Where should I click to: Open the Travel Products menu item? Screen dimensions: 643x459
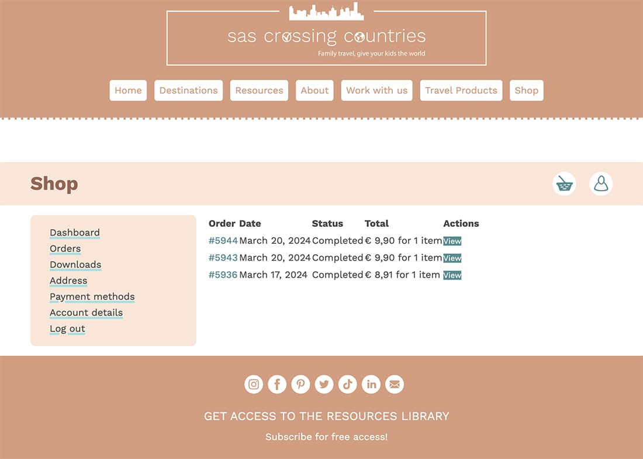coord(461,90)
